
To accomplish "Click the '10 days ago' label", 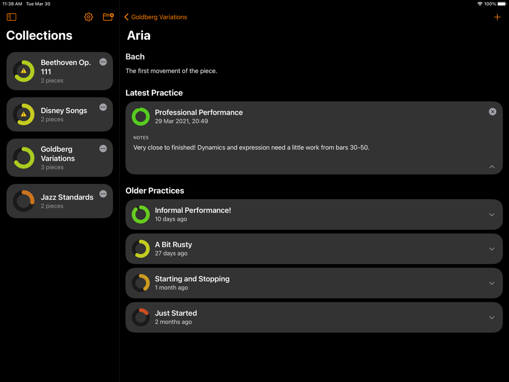I will coord(171,219).
